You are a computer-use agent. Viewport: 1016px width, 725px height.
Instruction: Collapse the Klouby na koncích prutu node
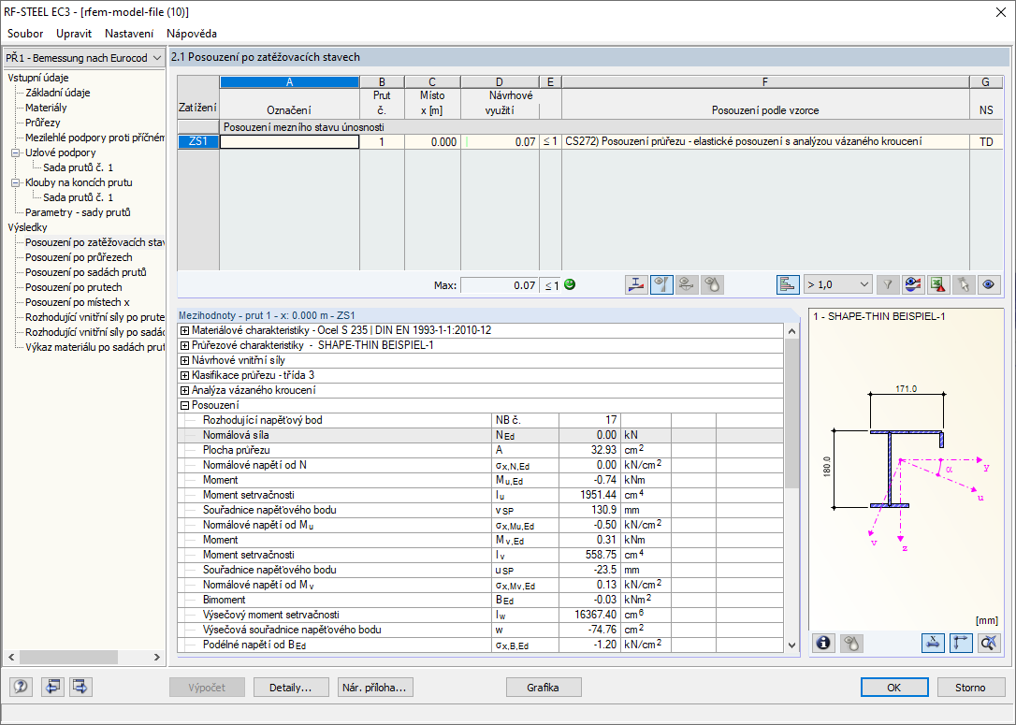pos(16,182)
